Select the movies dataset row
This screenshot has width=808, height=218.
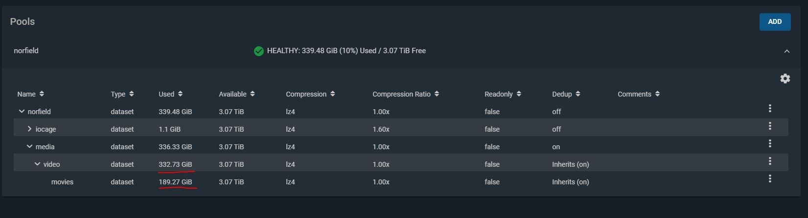point(401,181)
